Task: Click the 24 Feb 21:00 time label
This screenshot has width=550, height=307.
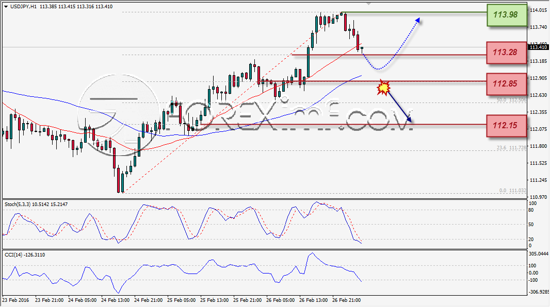Action: click(x=149, y=300)
